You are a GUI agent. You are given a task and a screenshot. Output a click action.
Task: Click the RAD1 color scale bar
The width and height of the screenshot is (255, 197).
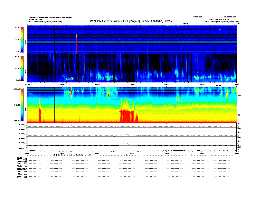22,68
